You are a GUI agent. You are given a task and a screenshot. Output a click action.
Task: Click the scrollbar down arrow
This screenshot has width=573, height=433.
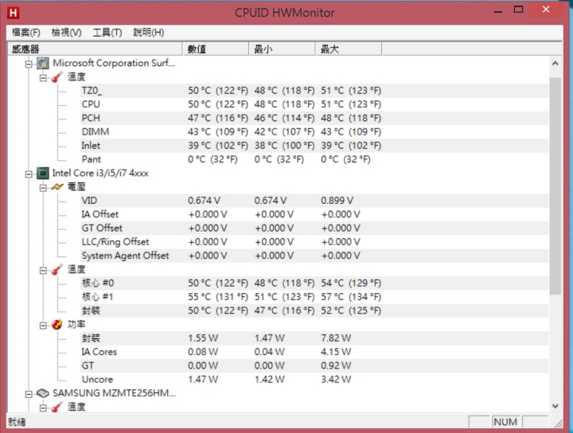[555, 406]
